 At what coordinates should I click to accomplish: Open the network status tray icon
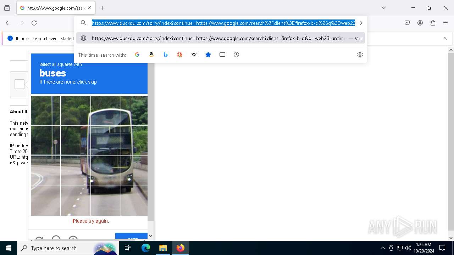tap(400, 248)
